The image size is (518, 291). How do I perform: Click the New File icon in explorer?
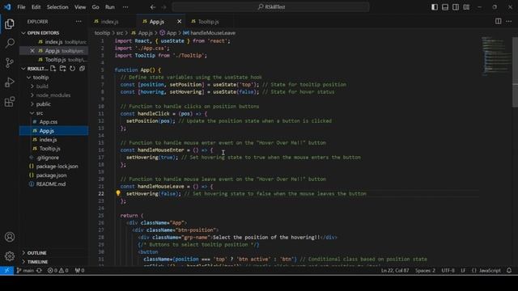tap(53, 69)
